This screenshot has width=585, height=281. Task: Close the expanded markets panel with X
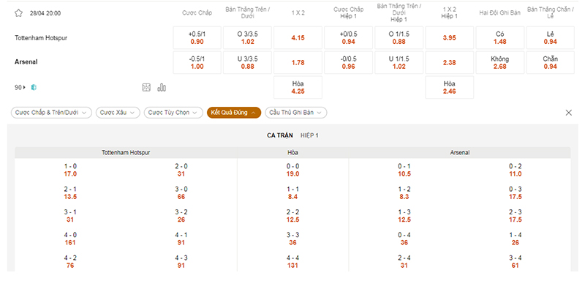(569, 113)
